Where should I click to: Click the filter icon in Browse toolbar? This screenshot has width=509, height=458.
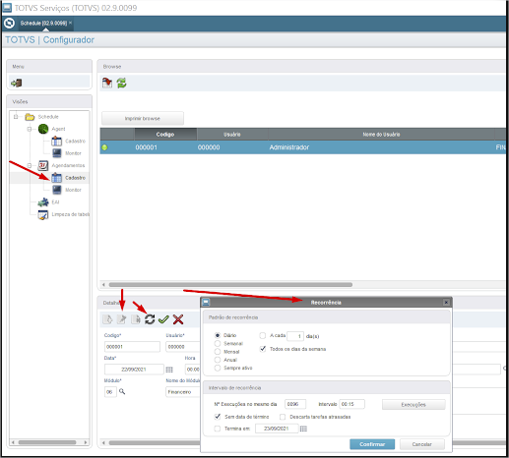(x=107, y=83)
